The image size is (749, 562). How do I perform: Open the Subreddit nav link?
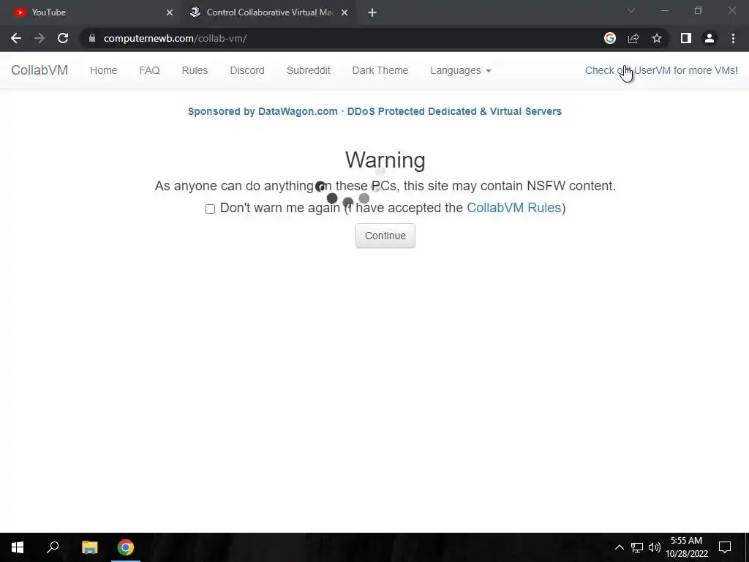309,70
